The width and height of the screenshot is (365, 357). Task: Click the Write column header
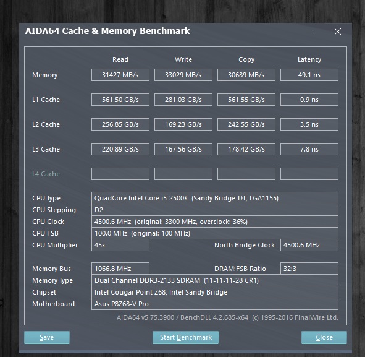(x=183, y=59)
